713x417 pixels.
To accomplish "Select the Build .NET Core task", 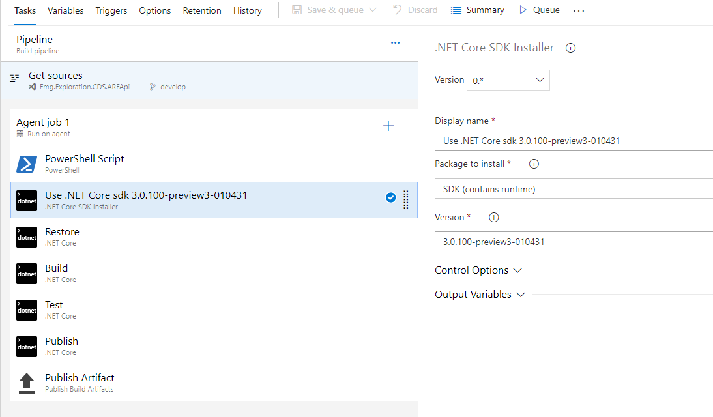I will tap(214, 273).
